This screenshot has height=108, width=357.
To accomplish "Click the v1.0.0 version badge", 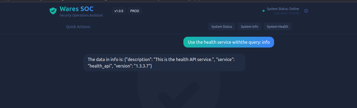I will tap(119, 11).
